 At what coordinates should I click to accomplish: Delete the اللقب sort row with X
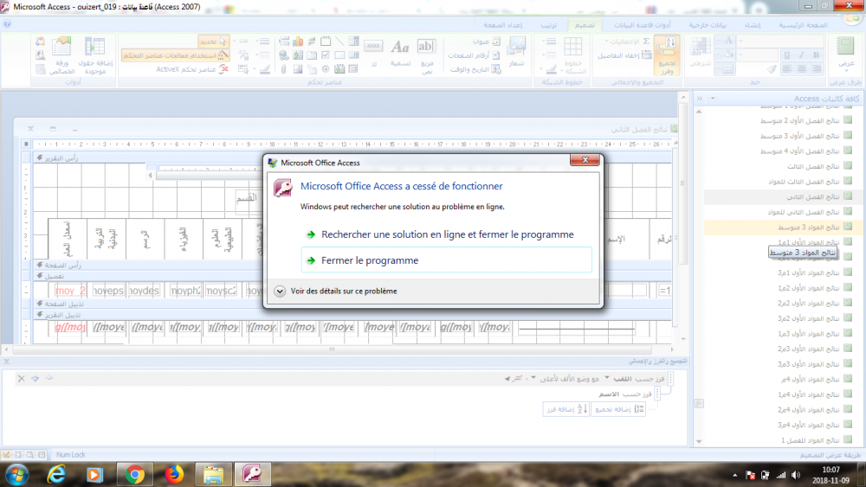click(21, 378)
